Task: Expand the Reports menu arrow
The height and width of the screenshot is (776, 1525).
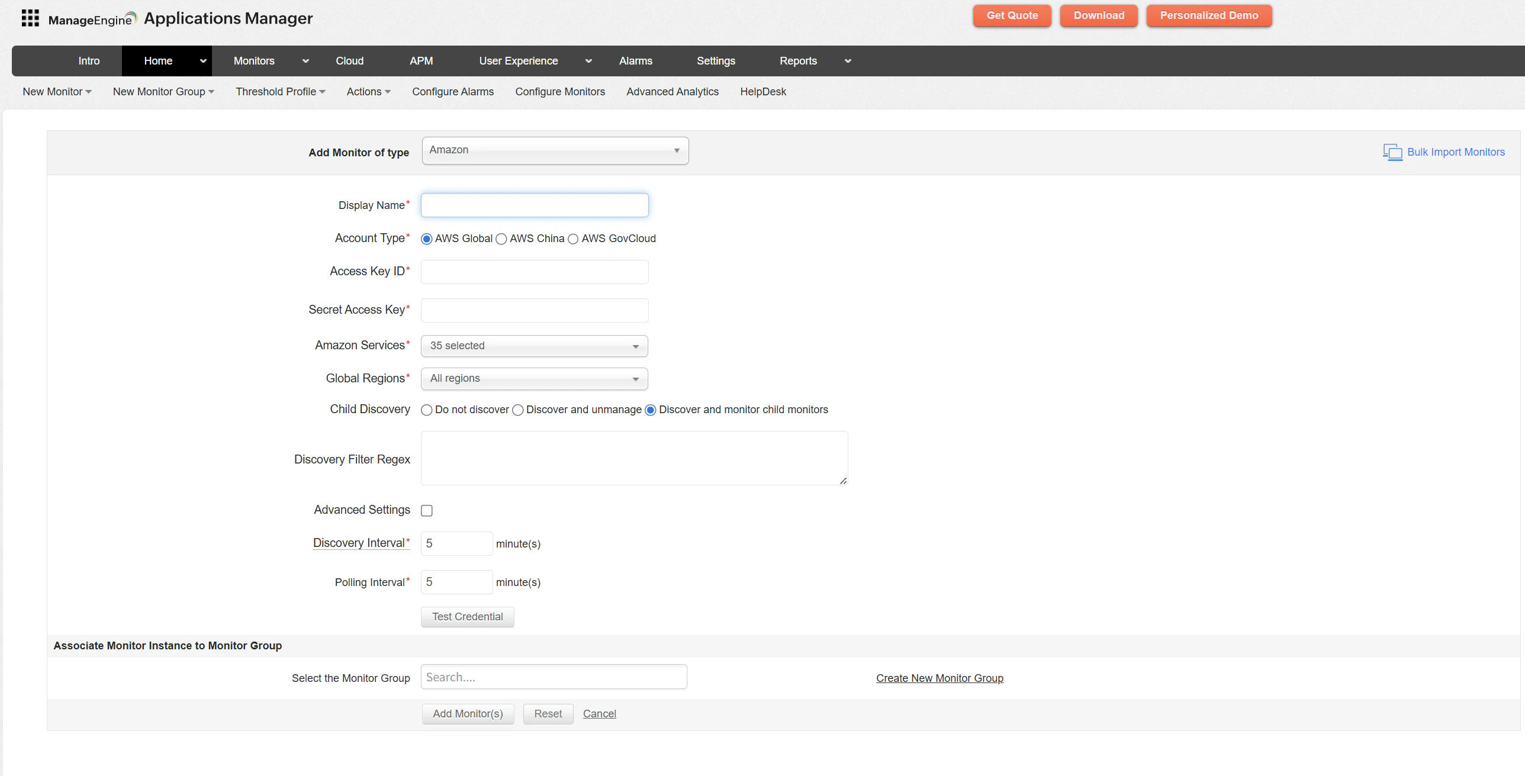Action: click(848, 61)
